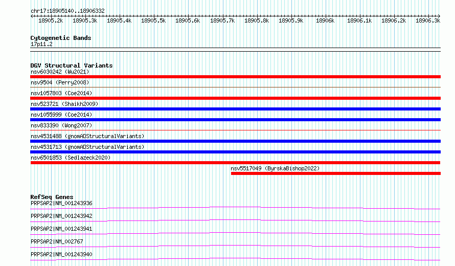Click the left arrowhead of the ruler
This screenshot has width=455, height=266.
(32, 16)
